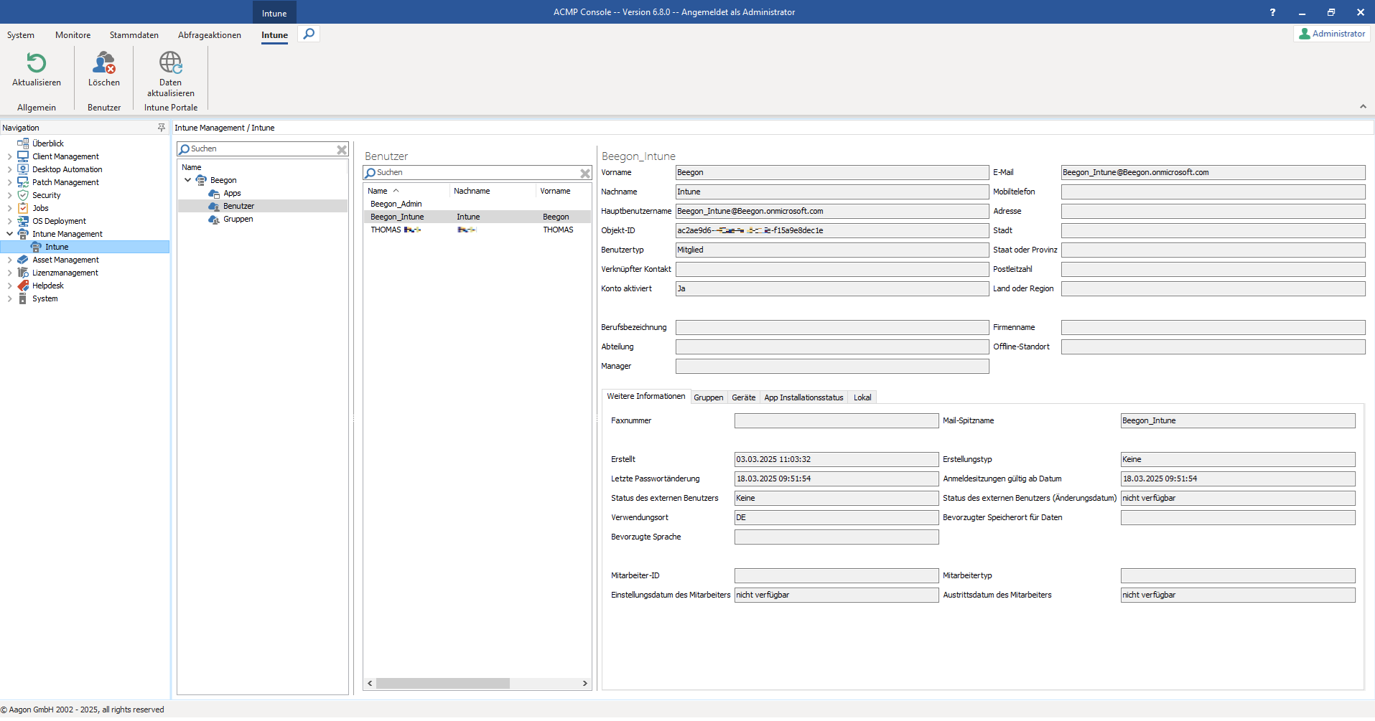The width and height of the screenshot is (1375, 721).
Task: Clear the tree search field with X
Action: tap(342, 149)
